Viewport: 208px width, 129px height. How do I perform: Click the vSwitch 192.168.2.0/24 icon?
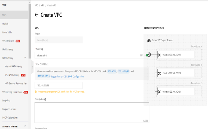click(160, 73)
